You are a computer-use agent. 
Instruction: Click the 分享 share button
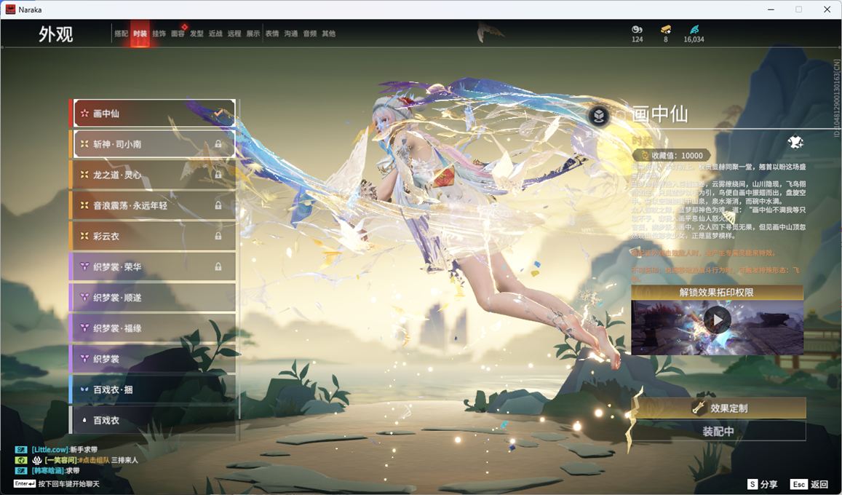763,484
